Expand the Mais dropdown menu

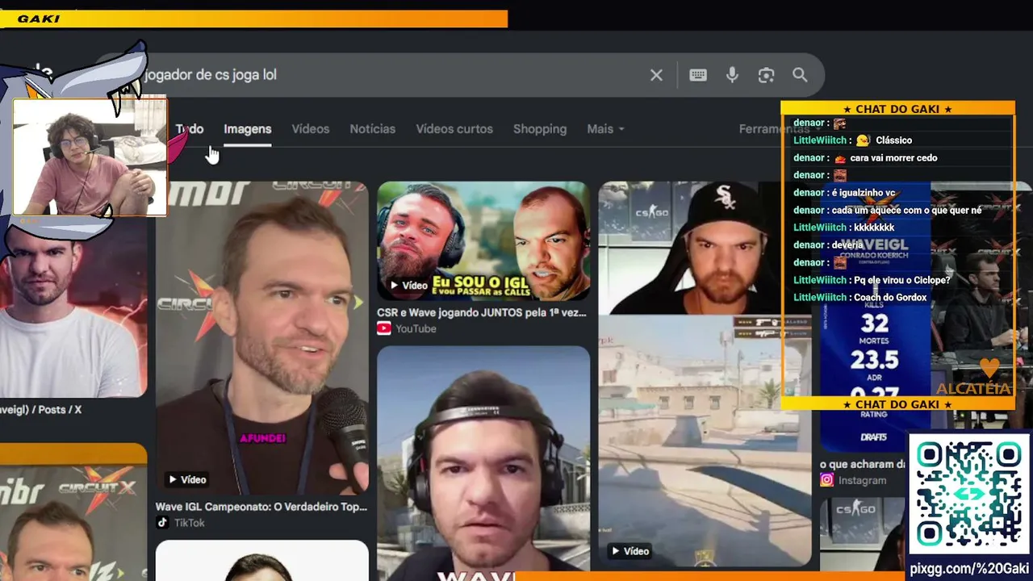click(605, 129)
